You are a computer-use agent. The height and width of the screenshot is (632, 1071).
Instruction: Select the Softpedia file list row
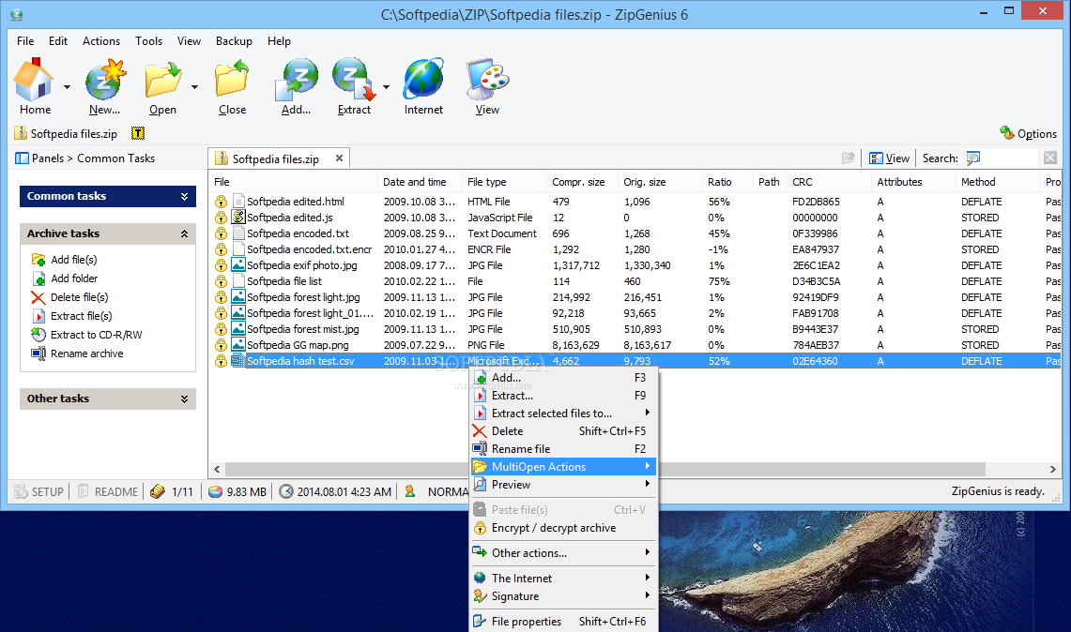click(x=637, y=281)
